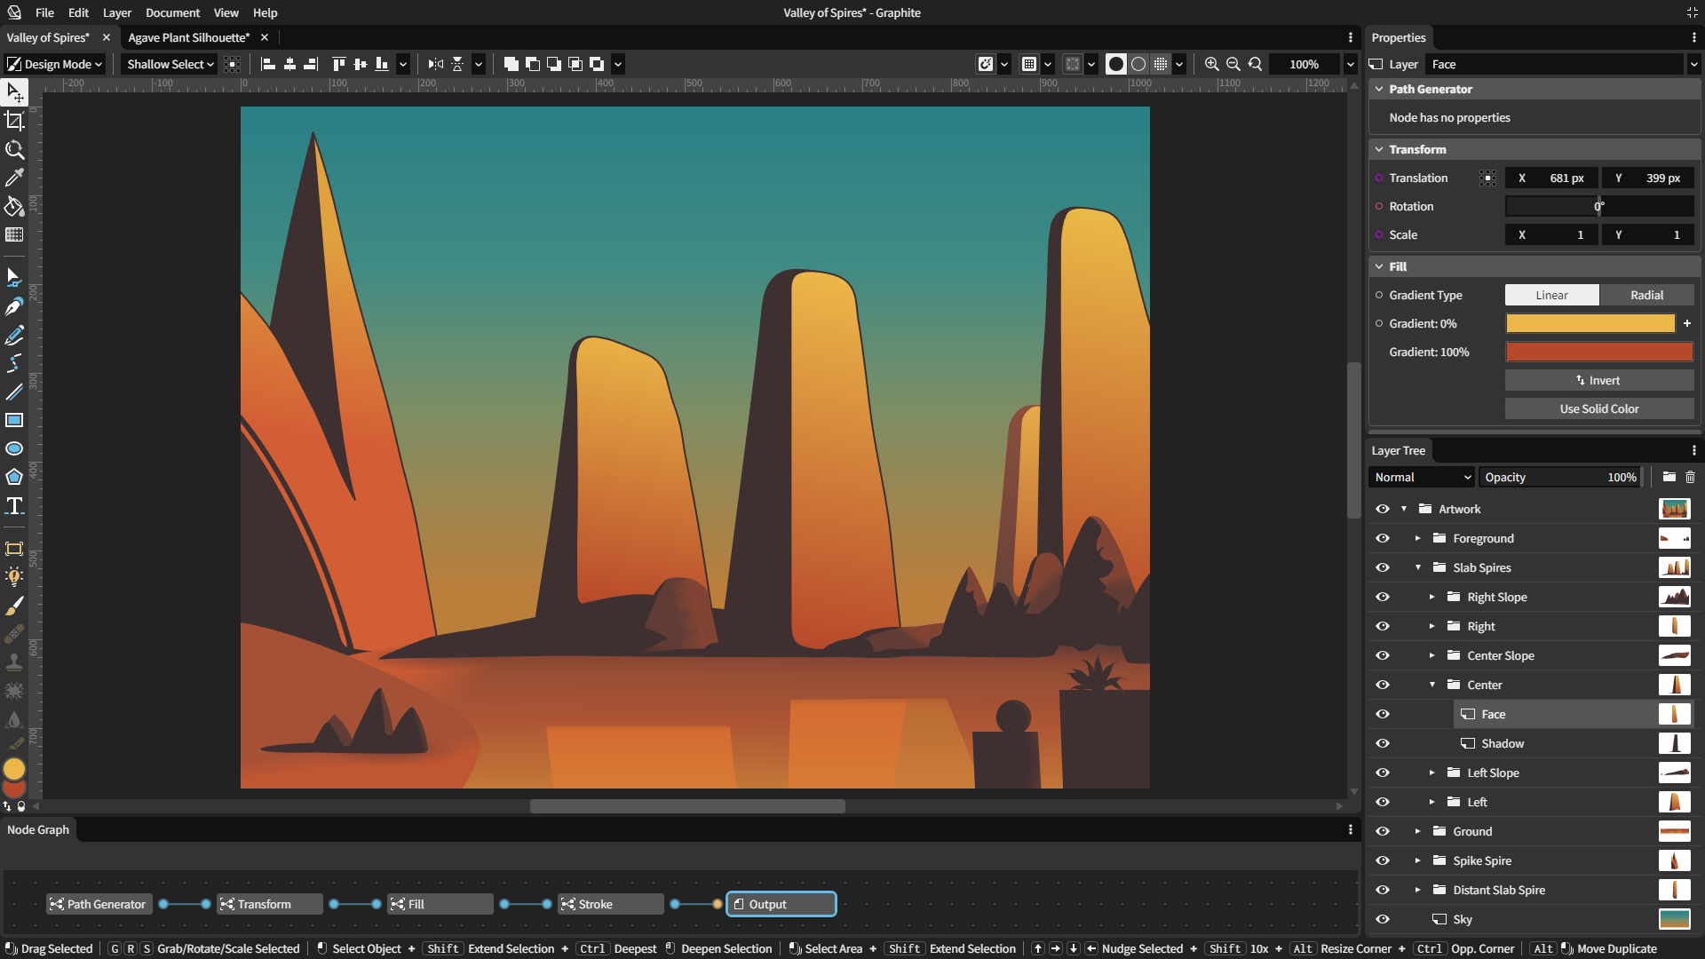Click the Invert gradient button
The width and height of the screenshot is (1705, 959).
pyautogui.click(x=1598, y=379)
